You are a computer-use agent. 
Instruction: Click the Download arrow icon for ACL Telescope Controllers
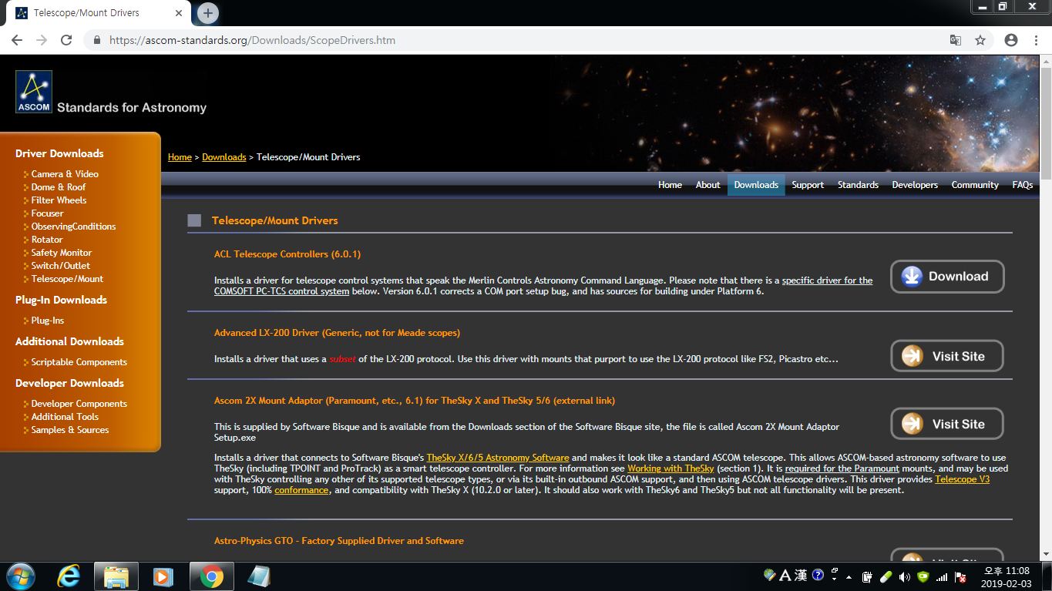point(912,277)
